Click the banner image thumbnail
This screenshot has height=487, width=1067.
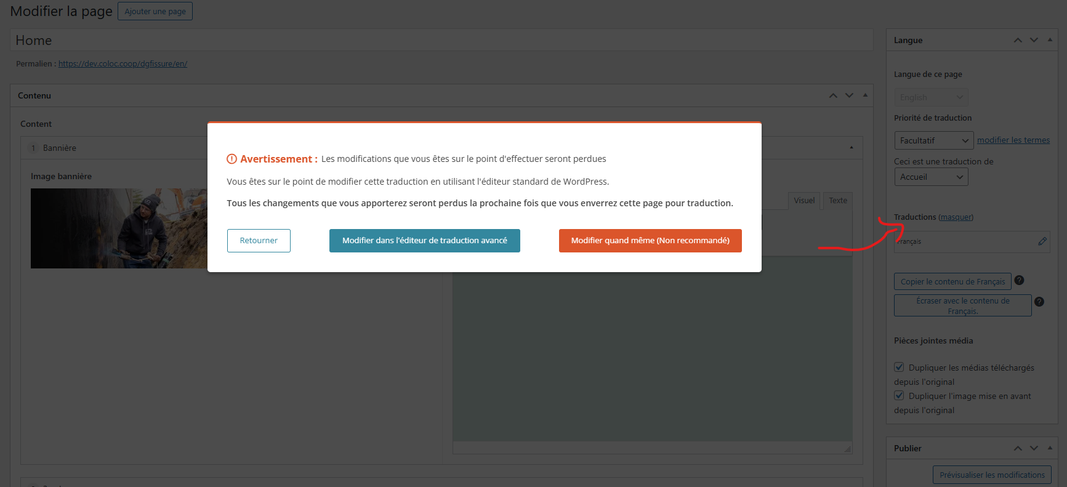[119, 228]
